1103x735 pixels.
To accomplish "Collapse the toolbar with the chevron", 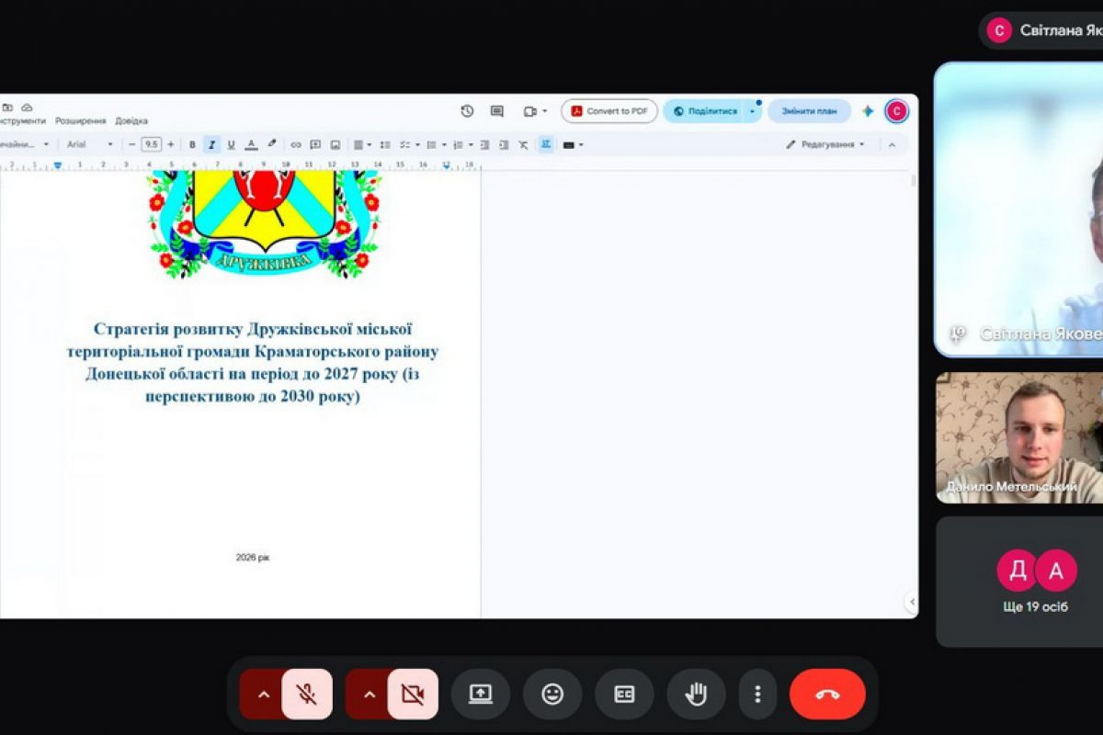I will 891,144.
